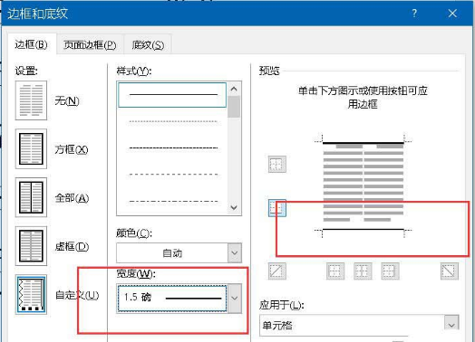Click the 虚框(D) label text
Image resolution: width=475 pixels, height=342 pixels.
coord(72,246)
